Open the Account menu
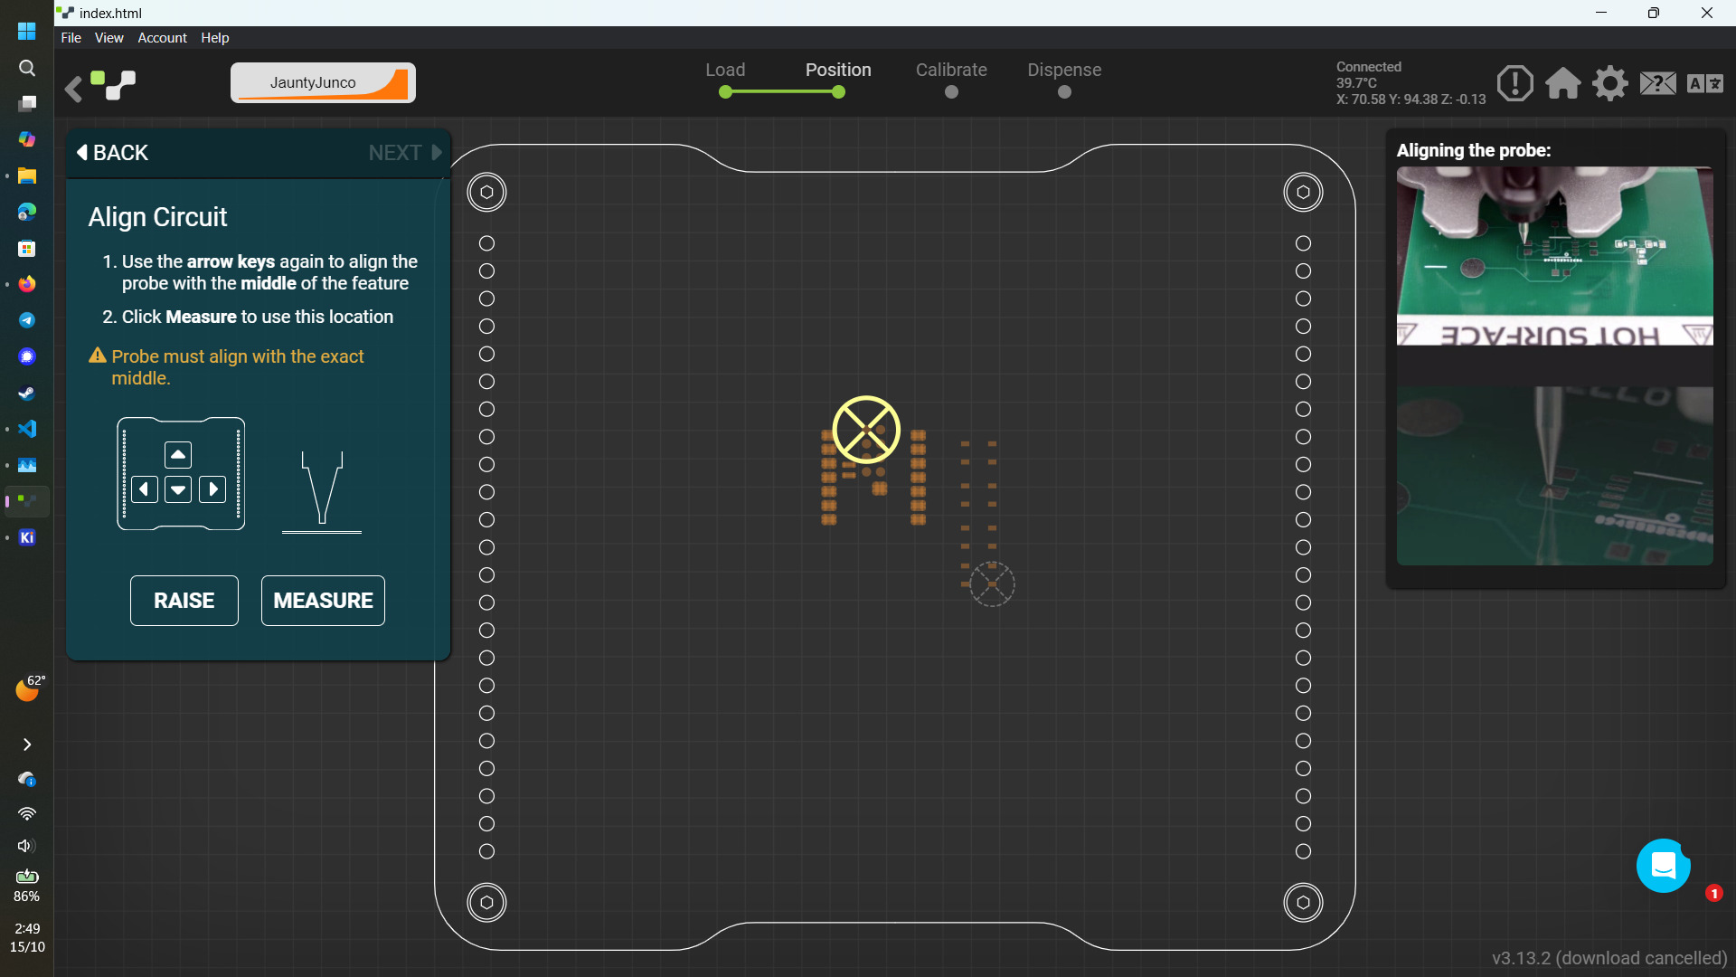This screenshot has width=1736, height=977. tap(162, 38)
